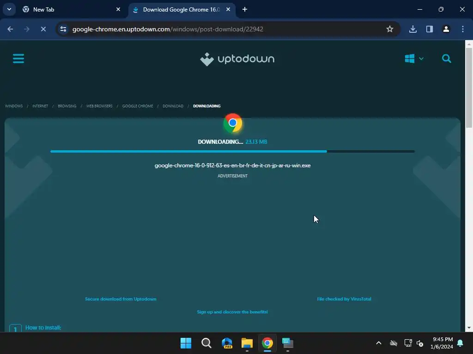
Task: Open the tab search dropdown
Action: (9, 9)
